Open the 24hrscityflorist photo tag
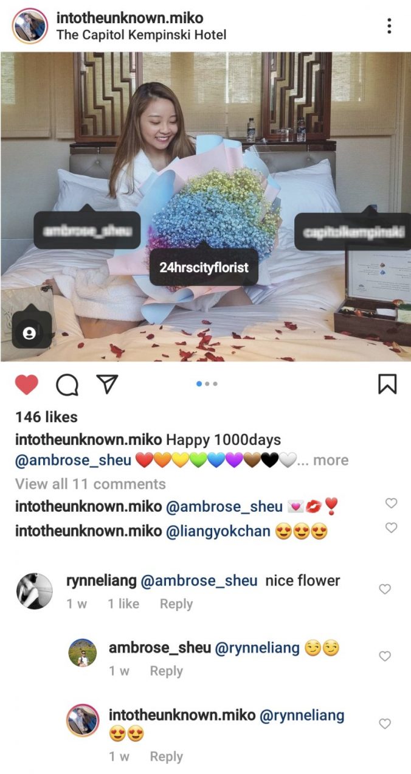 click(204, 267)
